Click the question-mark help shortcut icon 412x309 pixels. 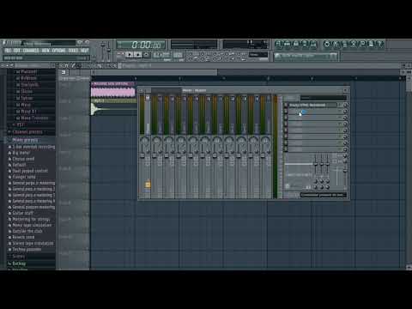(x=380, y=44)
